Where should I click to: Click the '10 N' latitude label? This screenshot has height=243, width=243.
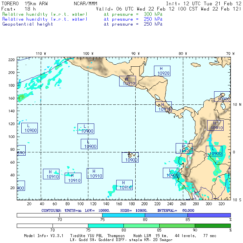[237, 105]
